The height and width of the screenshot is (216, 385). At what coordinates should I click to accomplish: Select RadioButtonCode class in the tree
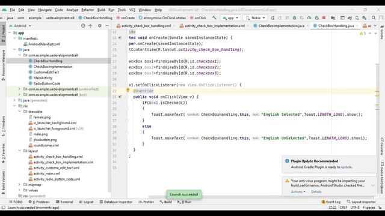click(47, 83)
